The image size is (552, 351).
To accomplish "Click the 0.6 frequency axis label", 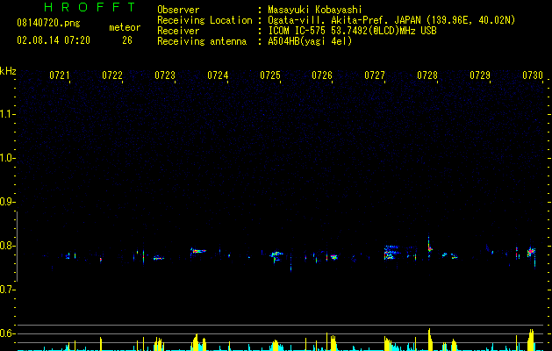I will pyautogui.click(x=7, y=333).
